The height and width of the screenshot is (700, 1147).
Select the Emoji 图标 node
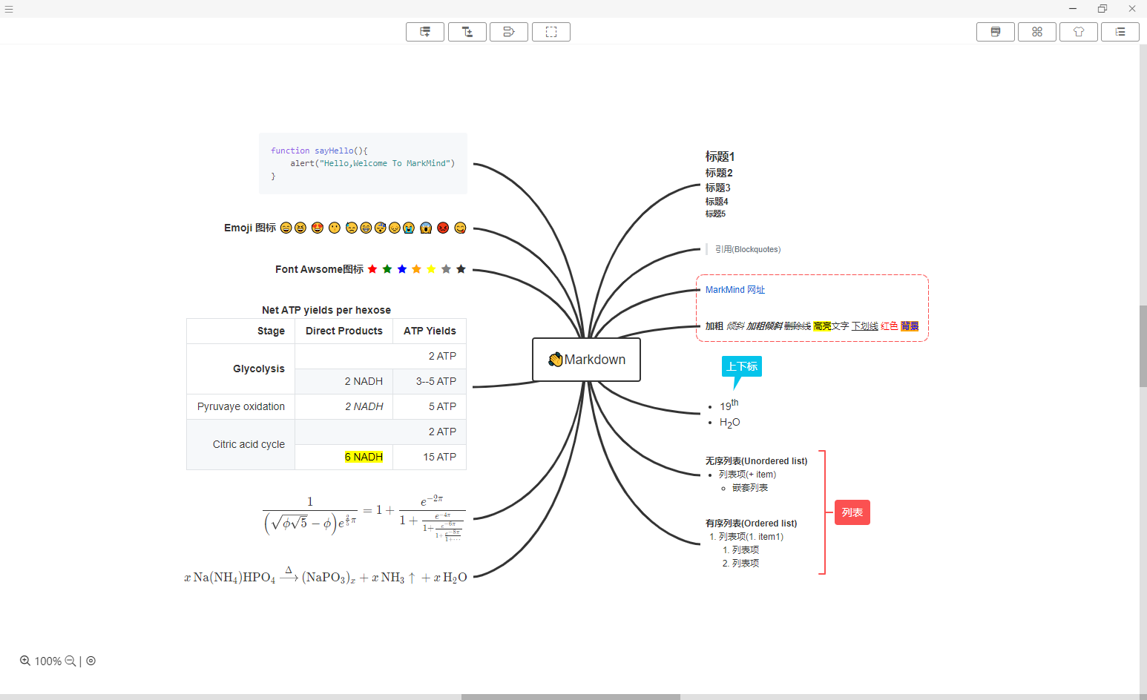coord(345,228)
